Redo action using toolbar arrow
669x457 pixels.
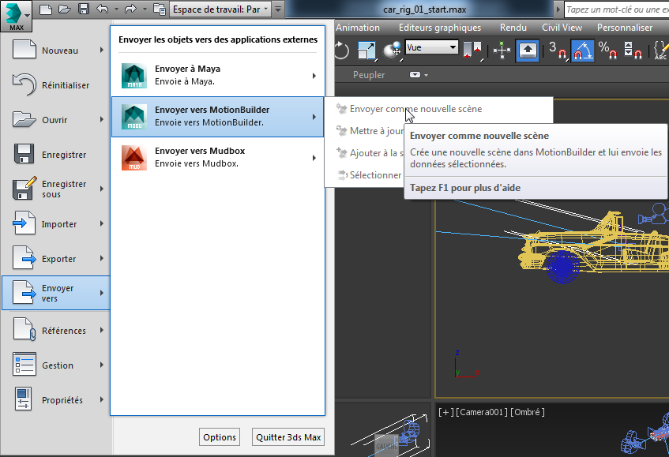(130, 9)
